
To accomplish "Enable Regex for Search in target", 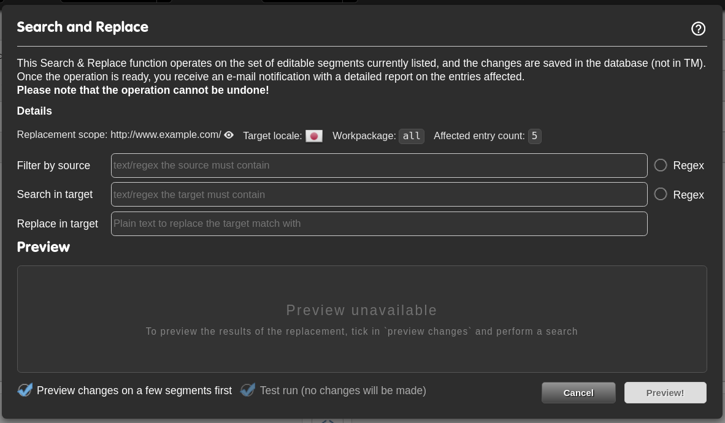I will point(661,194).
